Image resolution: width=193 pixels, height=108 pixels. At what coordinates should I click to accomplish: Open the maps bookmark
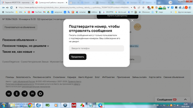(x=159, y=12)
